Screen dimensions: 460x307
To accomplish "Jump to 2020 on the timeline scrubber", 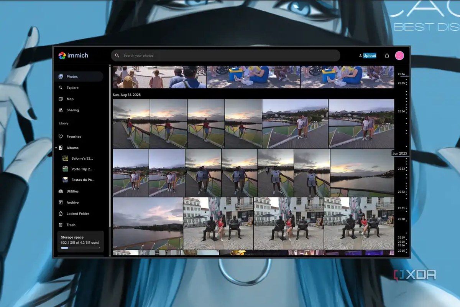I will point(401,219).
